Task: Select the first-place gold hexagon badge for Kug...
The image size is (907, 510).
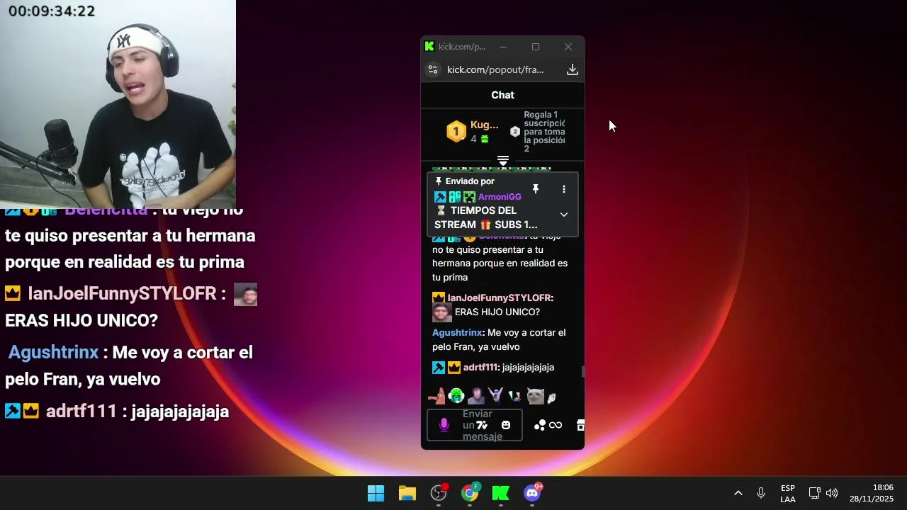Action: [x=456, y=131]
